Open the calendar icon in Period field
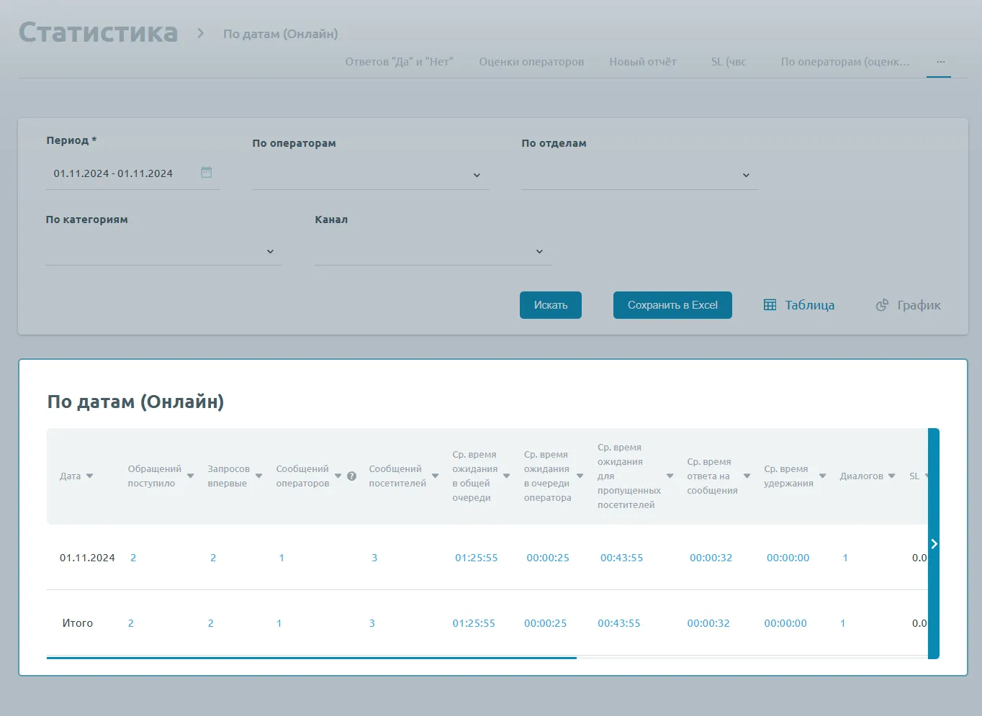The width and height of the screenshot is (982, 716). (x=207, y=173)
